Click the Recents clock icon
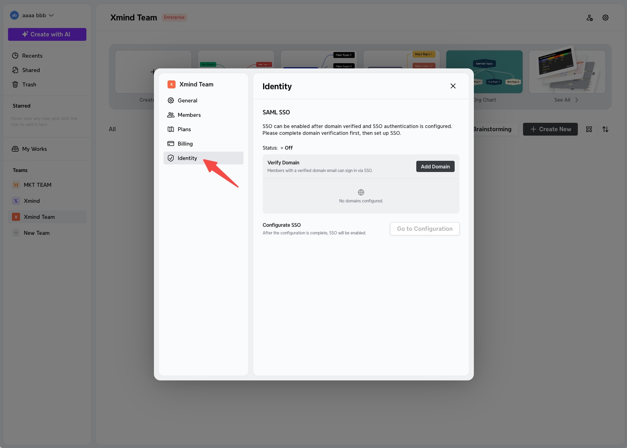 15,56
